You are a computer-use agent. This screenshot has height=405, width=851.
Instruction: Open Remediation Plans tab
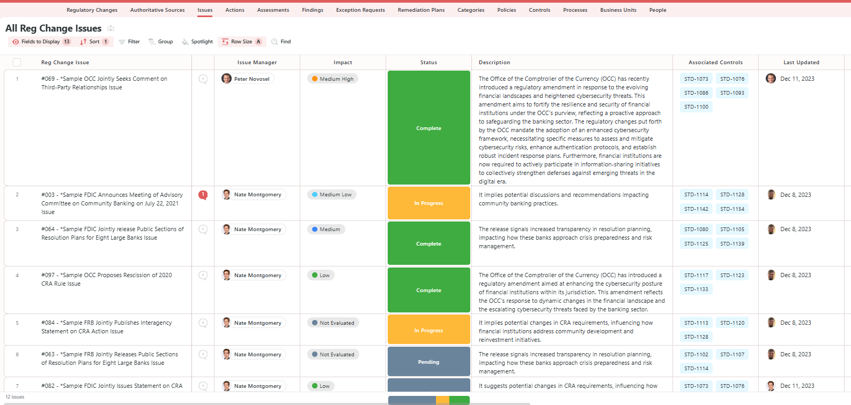(421, 10)
